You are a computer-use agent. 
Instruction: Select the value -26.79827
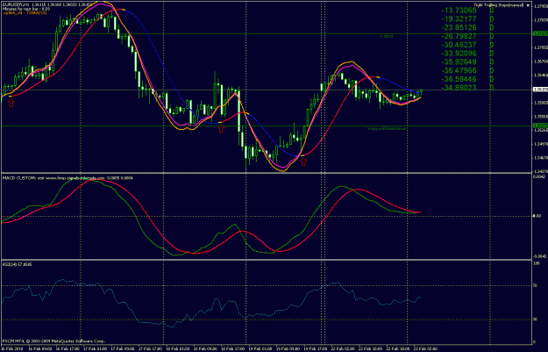pos(459,36)
